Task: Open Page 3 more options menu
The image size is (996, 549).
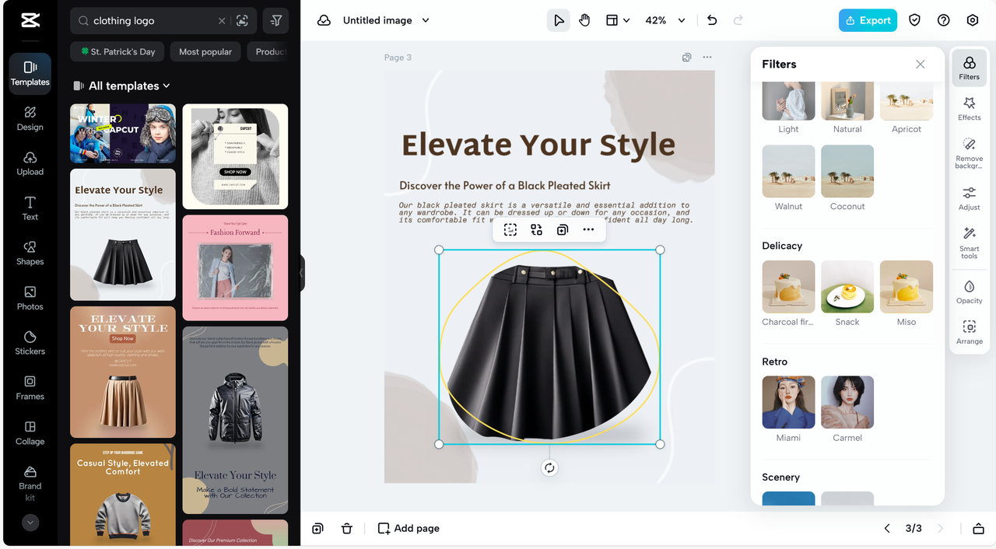Action: (707, 58)
